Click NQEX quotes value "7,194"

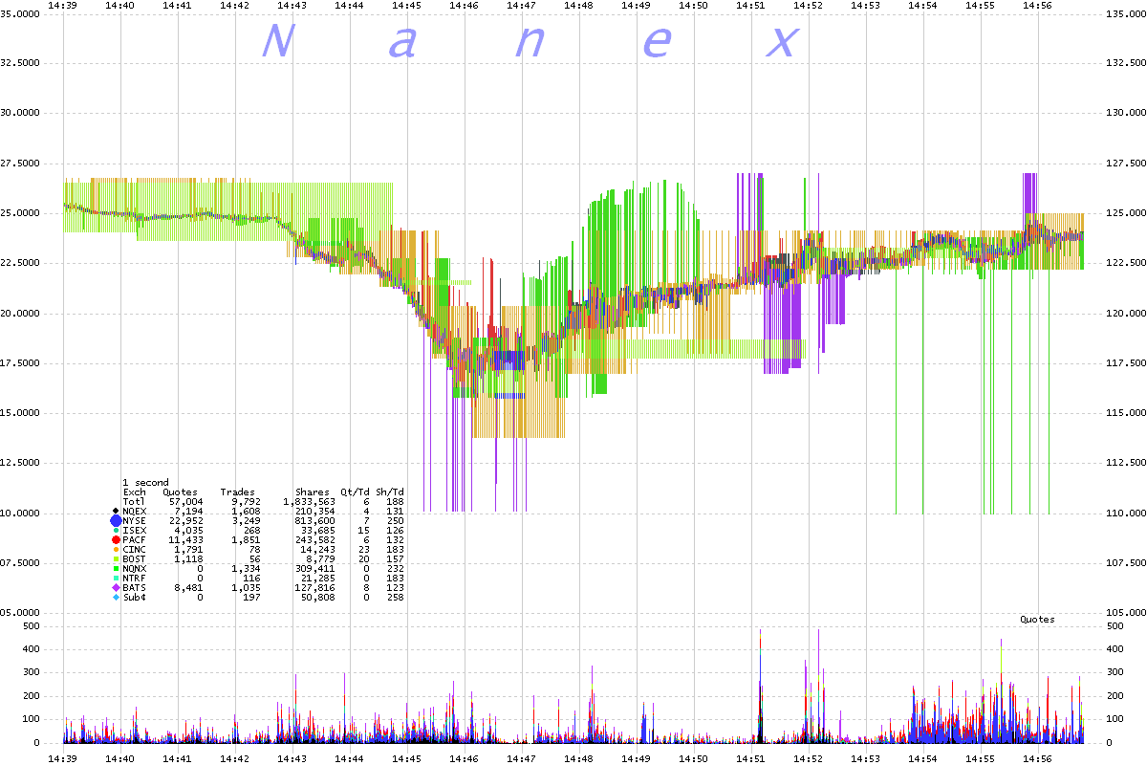[x=188, y=511]
